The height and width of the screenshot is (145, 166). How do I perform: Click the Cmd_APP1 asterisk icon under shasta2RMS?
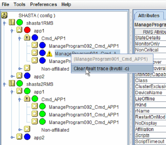[x=27, y=99]
